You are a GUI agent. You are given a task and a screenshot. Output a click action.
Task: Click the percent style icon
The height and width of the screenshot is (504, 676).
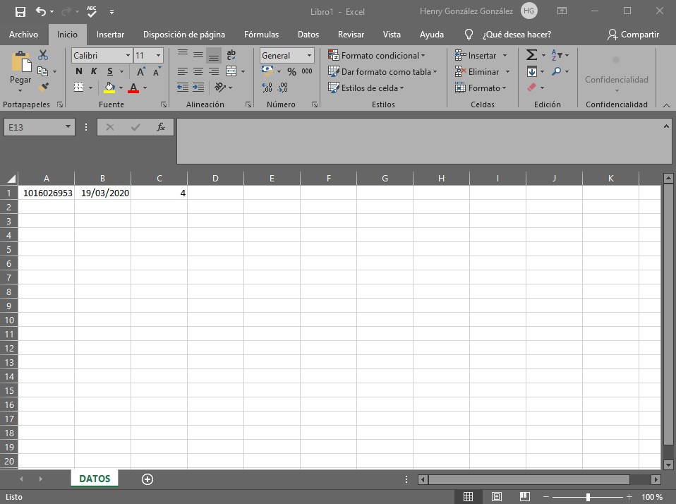(291, 72)
